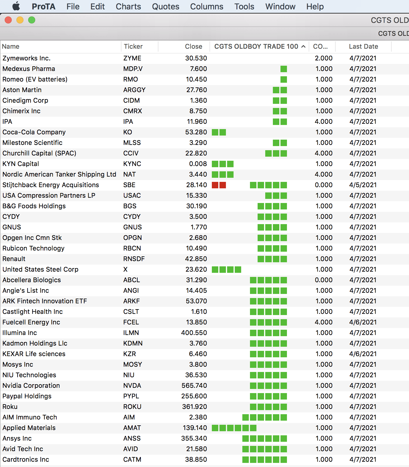This screenshot has height=467, width=409.
Task: Select the Opgen Inc Cmn Stk row
Action: coord(204,238)
